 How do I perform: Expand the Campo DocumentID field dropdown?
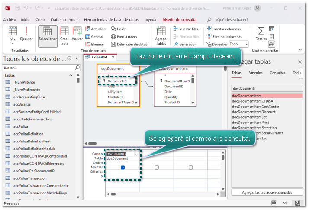click(x=137, y=154)
